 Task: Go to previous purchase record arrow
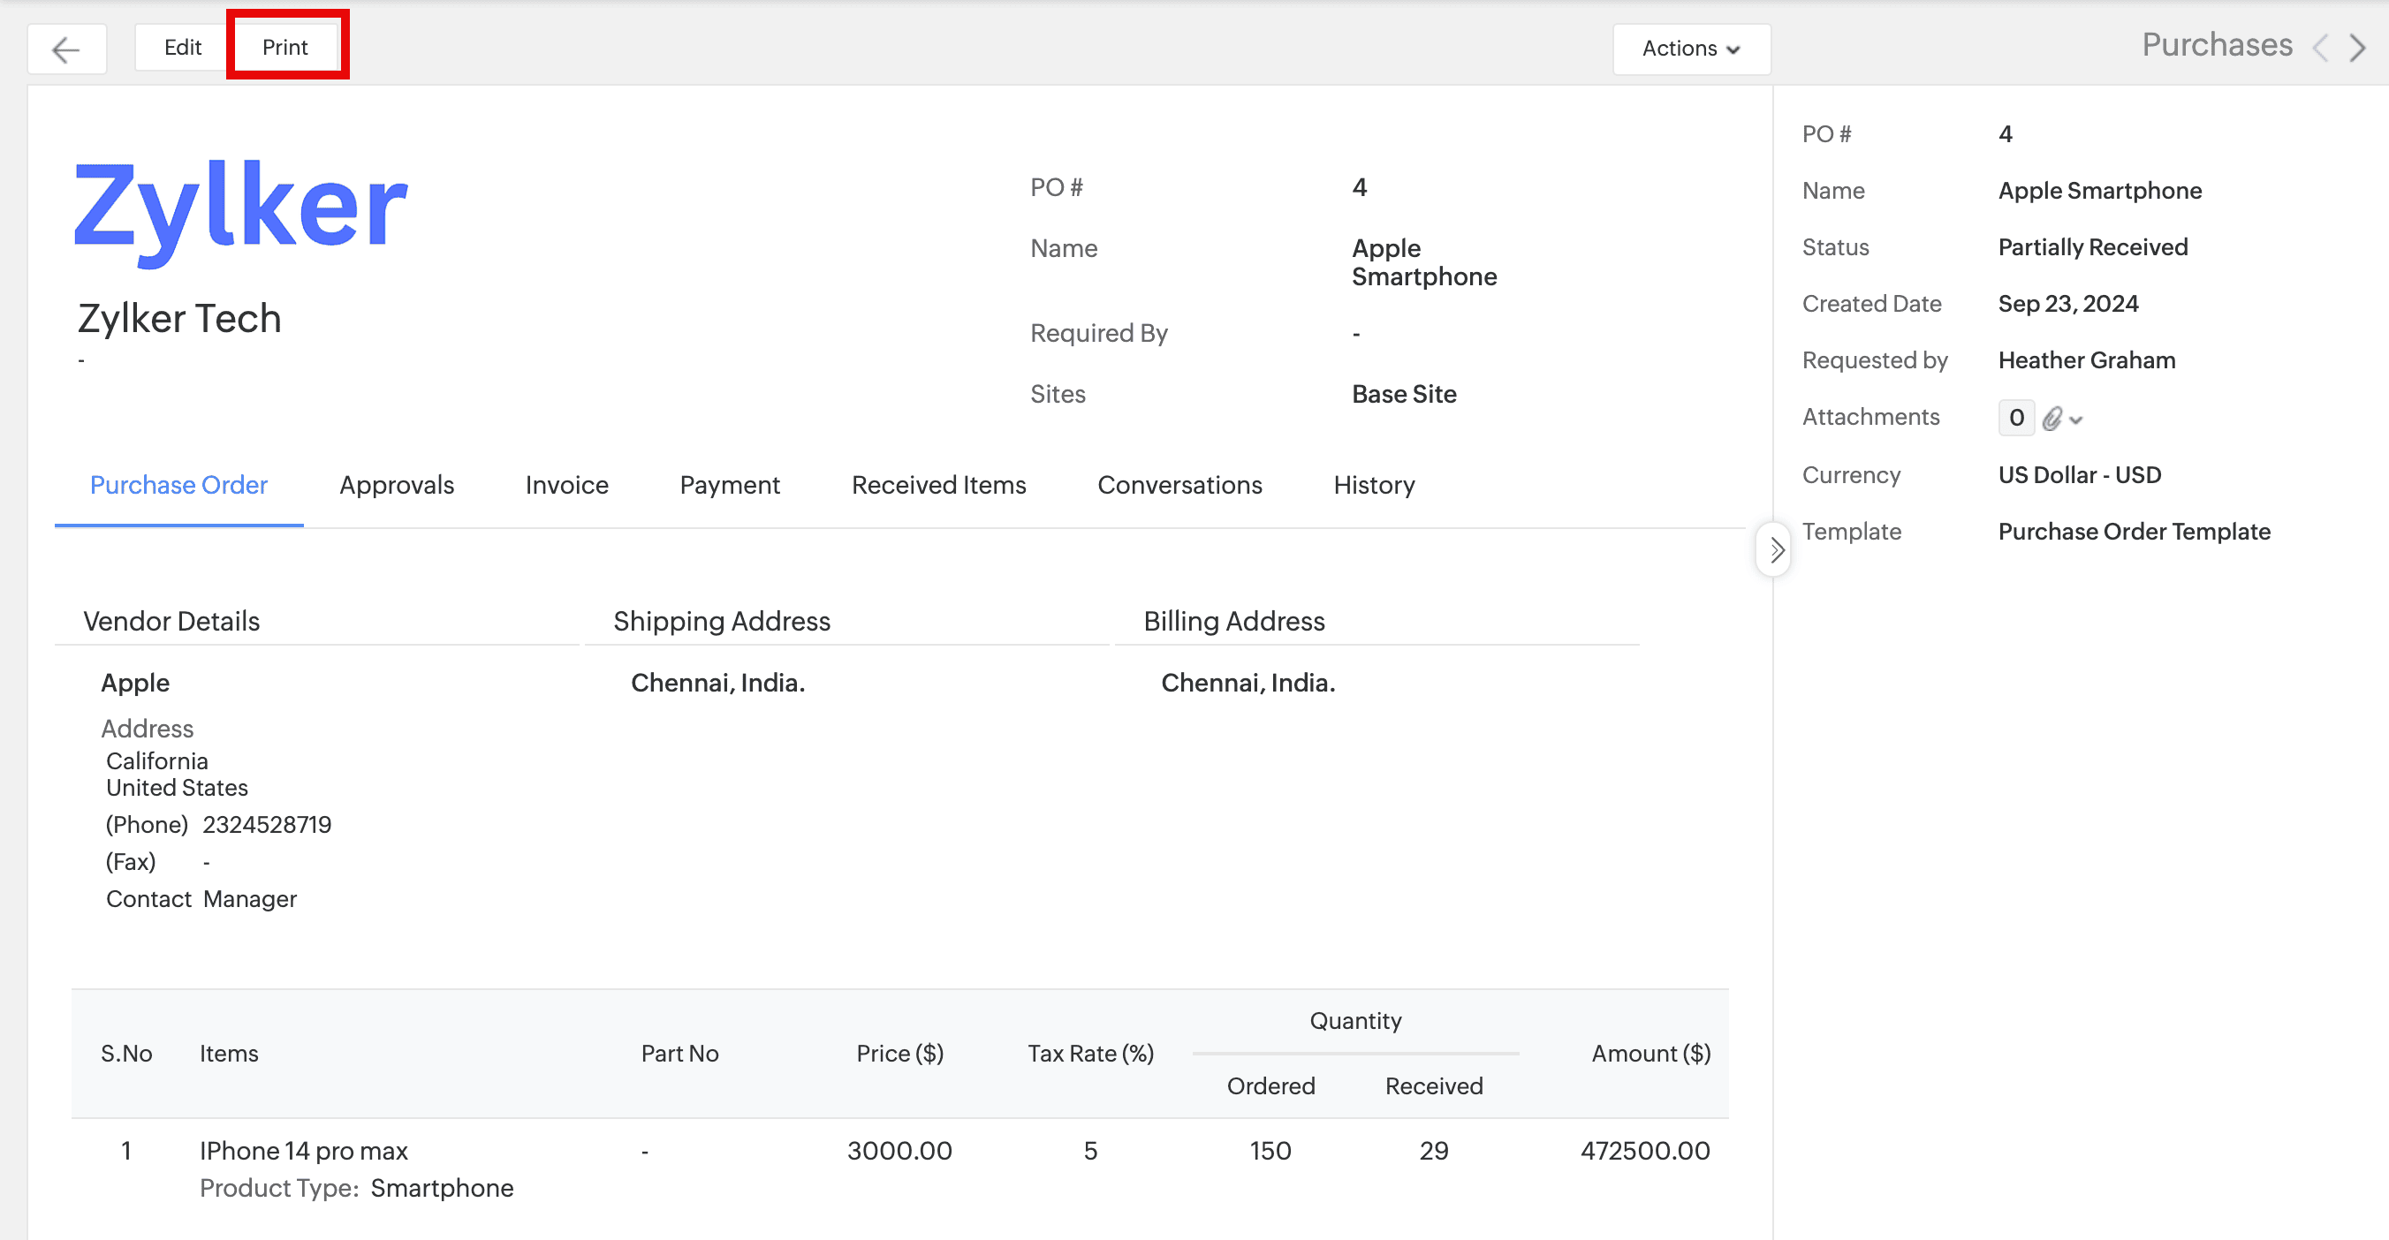click(2320, 48)
